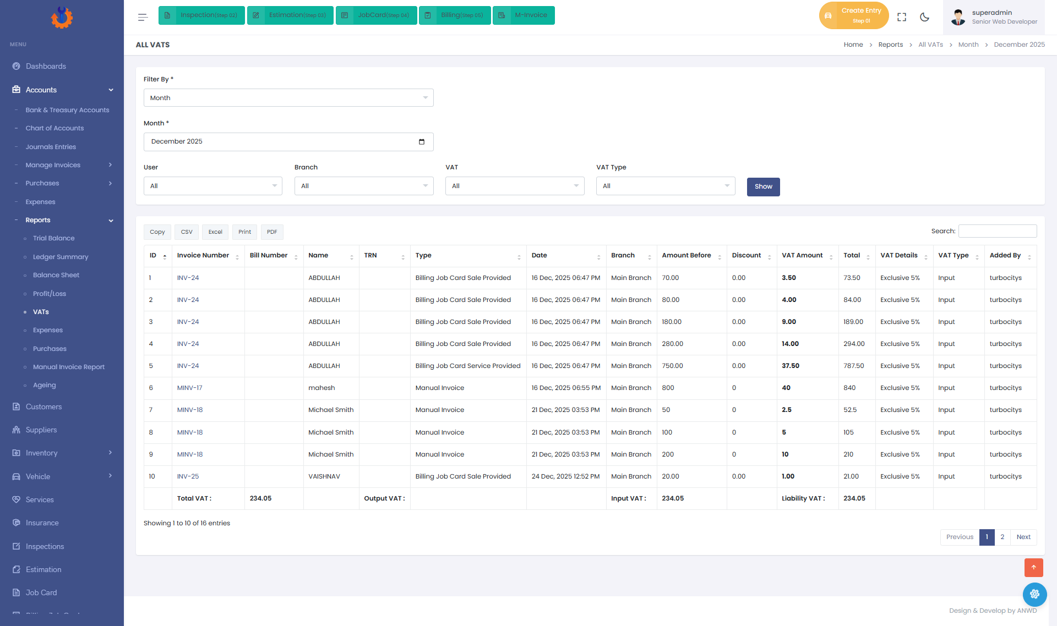This screenshot has width=1057, height=626.
Task: Click the Create Entry Step 01 button
Action: click(853, 15)
